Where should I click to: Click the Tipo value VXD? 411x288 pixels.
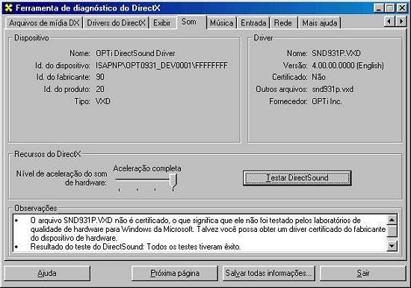(x=103, y=101)
